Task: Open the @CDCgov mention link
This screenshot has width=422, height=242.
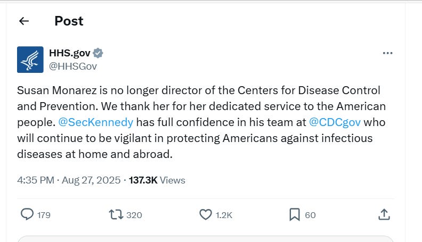Action: coord(335,122)
